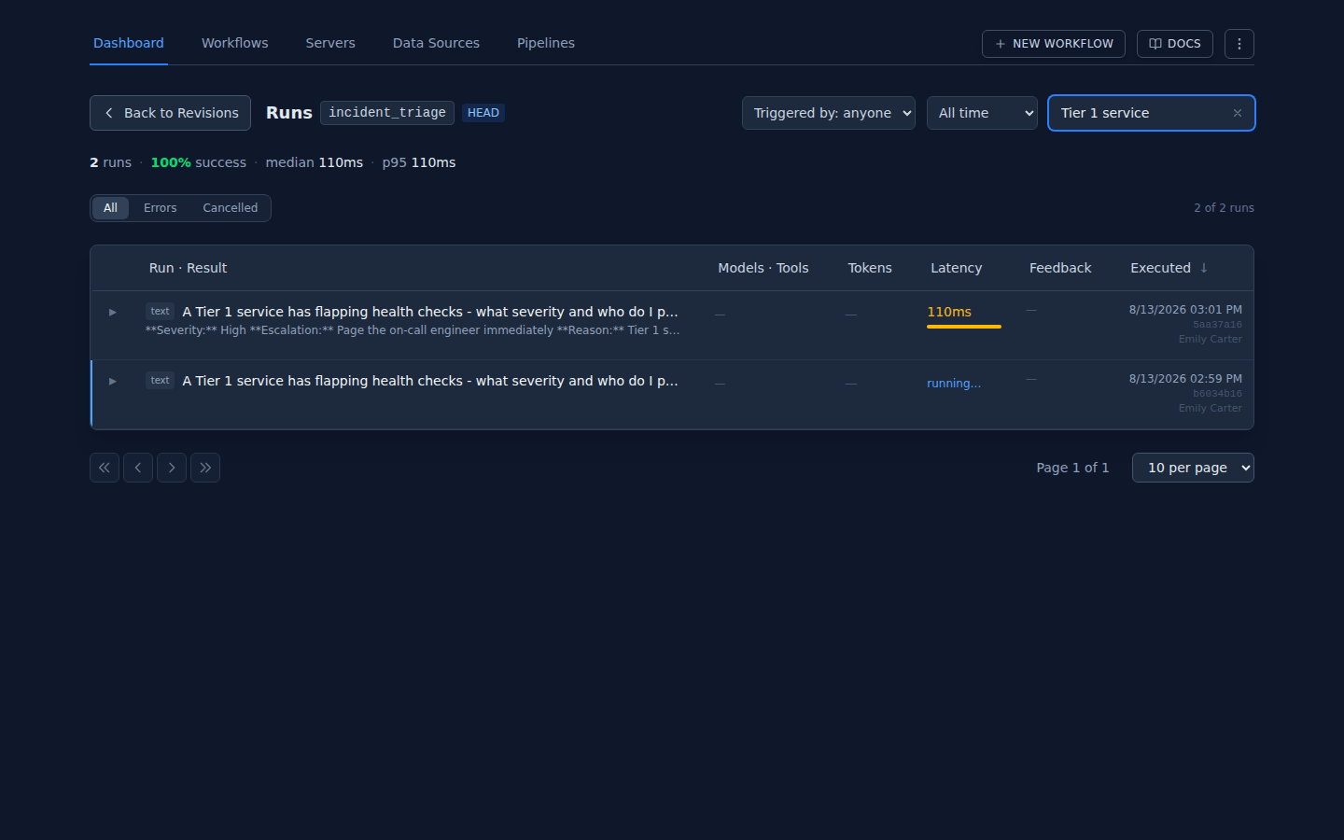Select the All runs filter

tap(110, 208)
